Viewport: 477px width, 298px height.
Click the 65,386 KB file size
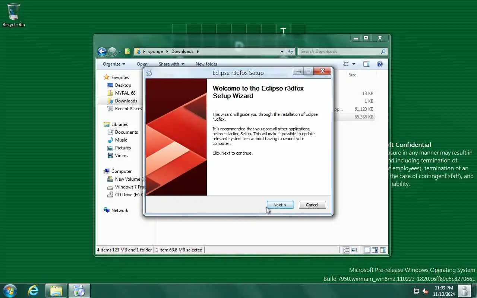(x=364, y=117)
